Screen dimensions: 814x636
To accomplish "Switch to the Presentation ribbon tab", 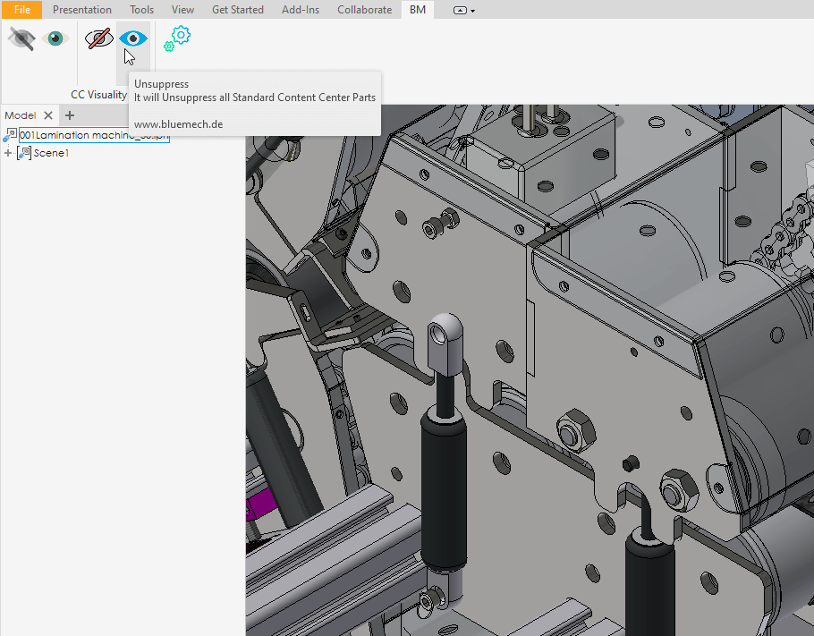I will [x=82, y=9].
